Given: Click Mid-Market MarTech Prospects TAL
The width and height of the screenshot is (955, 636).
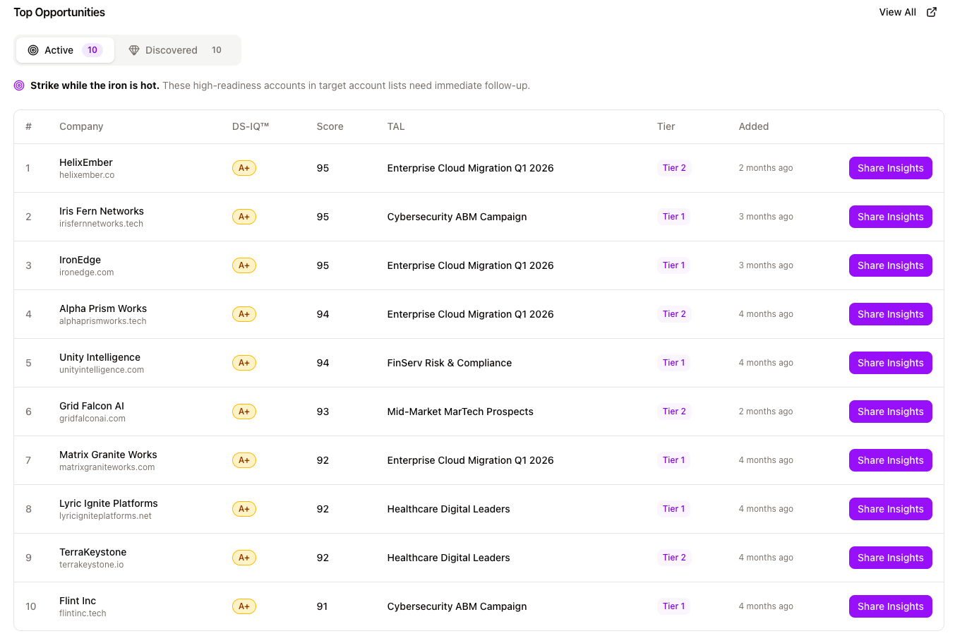Looking at the screenshot, I should 460,412.
